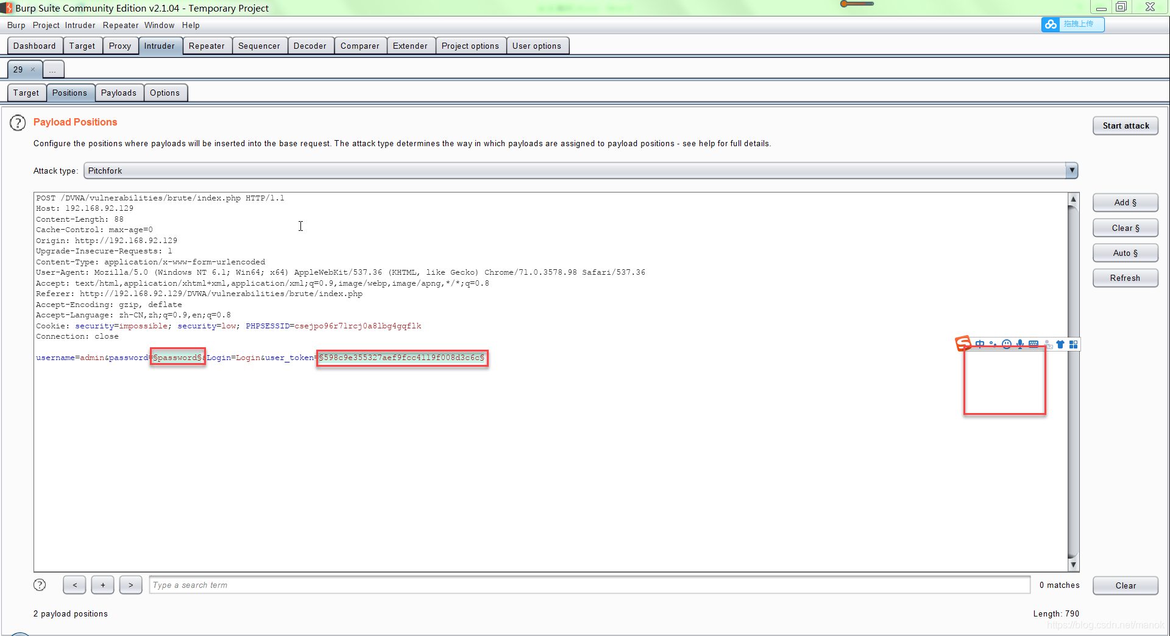
Task: Click Burp Suite title bar logo
Action: [x=6, y=8]
